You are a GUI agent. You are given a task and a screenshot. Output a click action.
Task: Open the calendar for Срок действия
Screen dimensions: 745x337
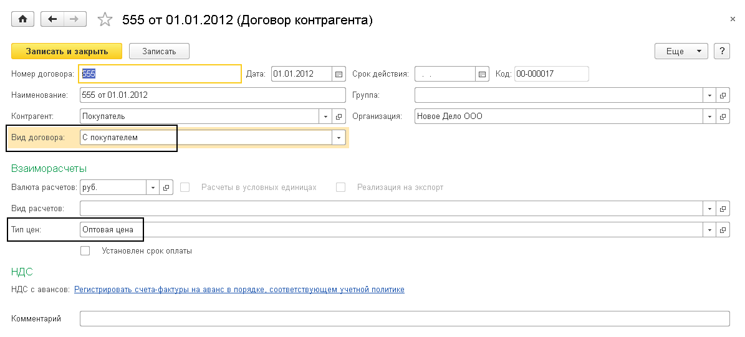coord(482,74)
